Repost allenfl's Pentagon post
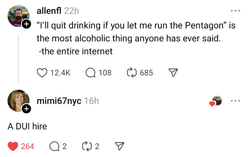Screen dimensions: 250x157 click(132, 73)
